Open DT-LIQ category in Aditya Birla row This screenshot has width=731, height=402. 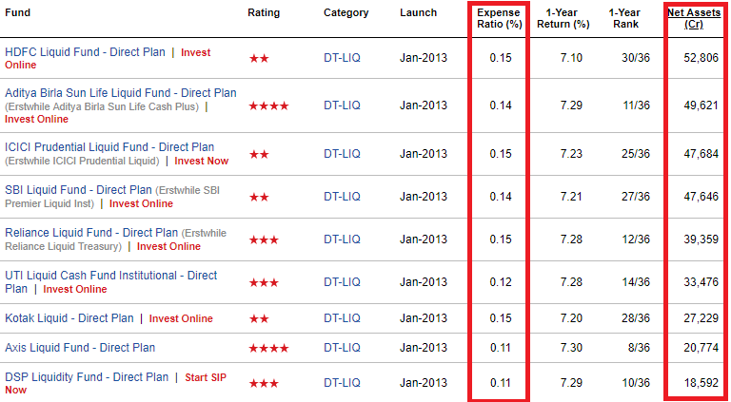pyautogui.click(x=343, y=105)
